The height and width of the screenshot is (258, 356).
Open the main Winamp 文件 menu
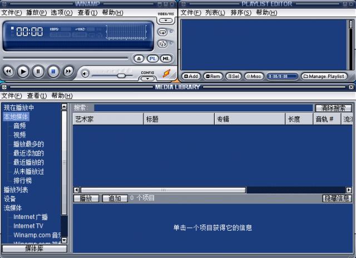pos(11,12)
